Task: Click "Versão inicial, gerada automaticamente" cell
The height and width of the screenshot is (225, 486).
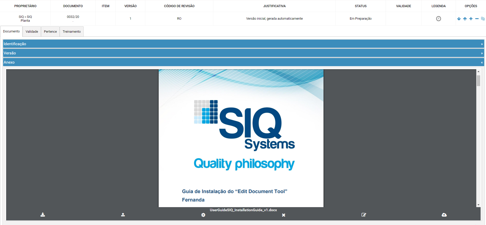Action: point(274,19)
